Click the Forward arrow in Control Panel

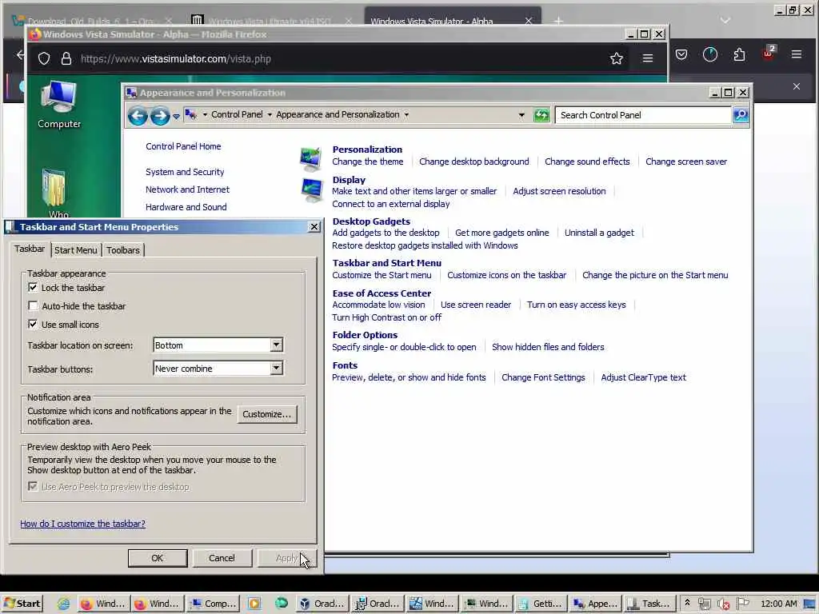(x=160, y=115)
